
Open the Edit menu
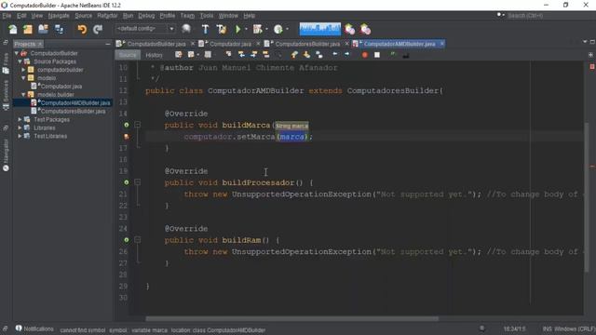point(21,16)
